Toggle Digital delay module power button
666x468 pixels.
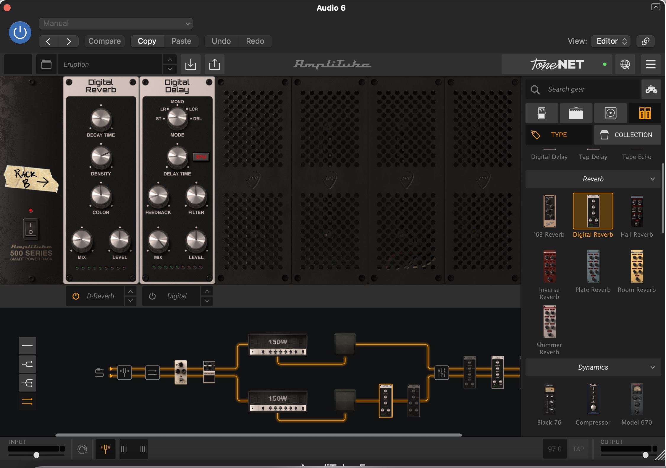[152, 296]
